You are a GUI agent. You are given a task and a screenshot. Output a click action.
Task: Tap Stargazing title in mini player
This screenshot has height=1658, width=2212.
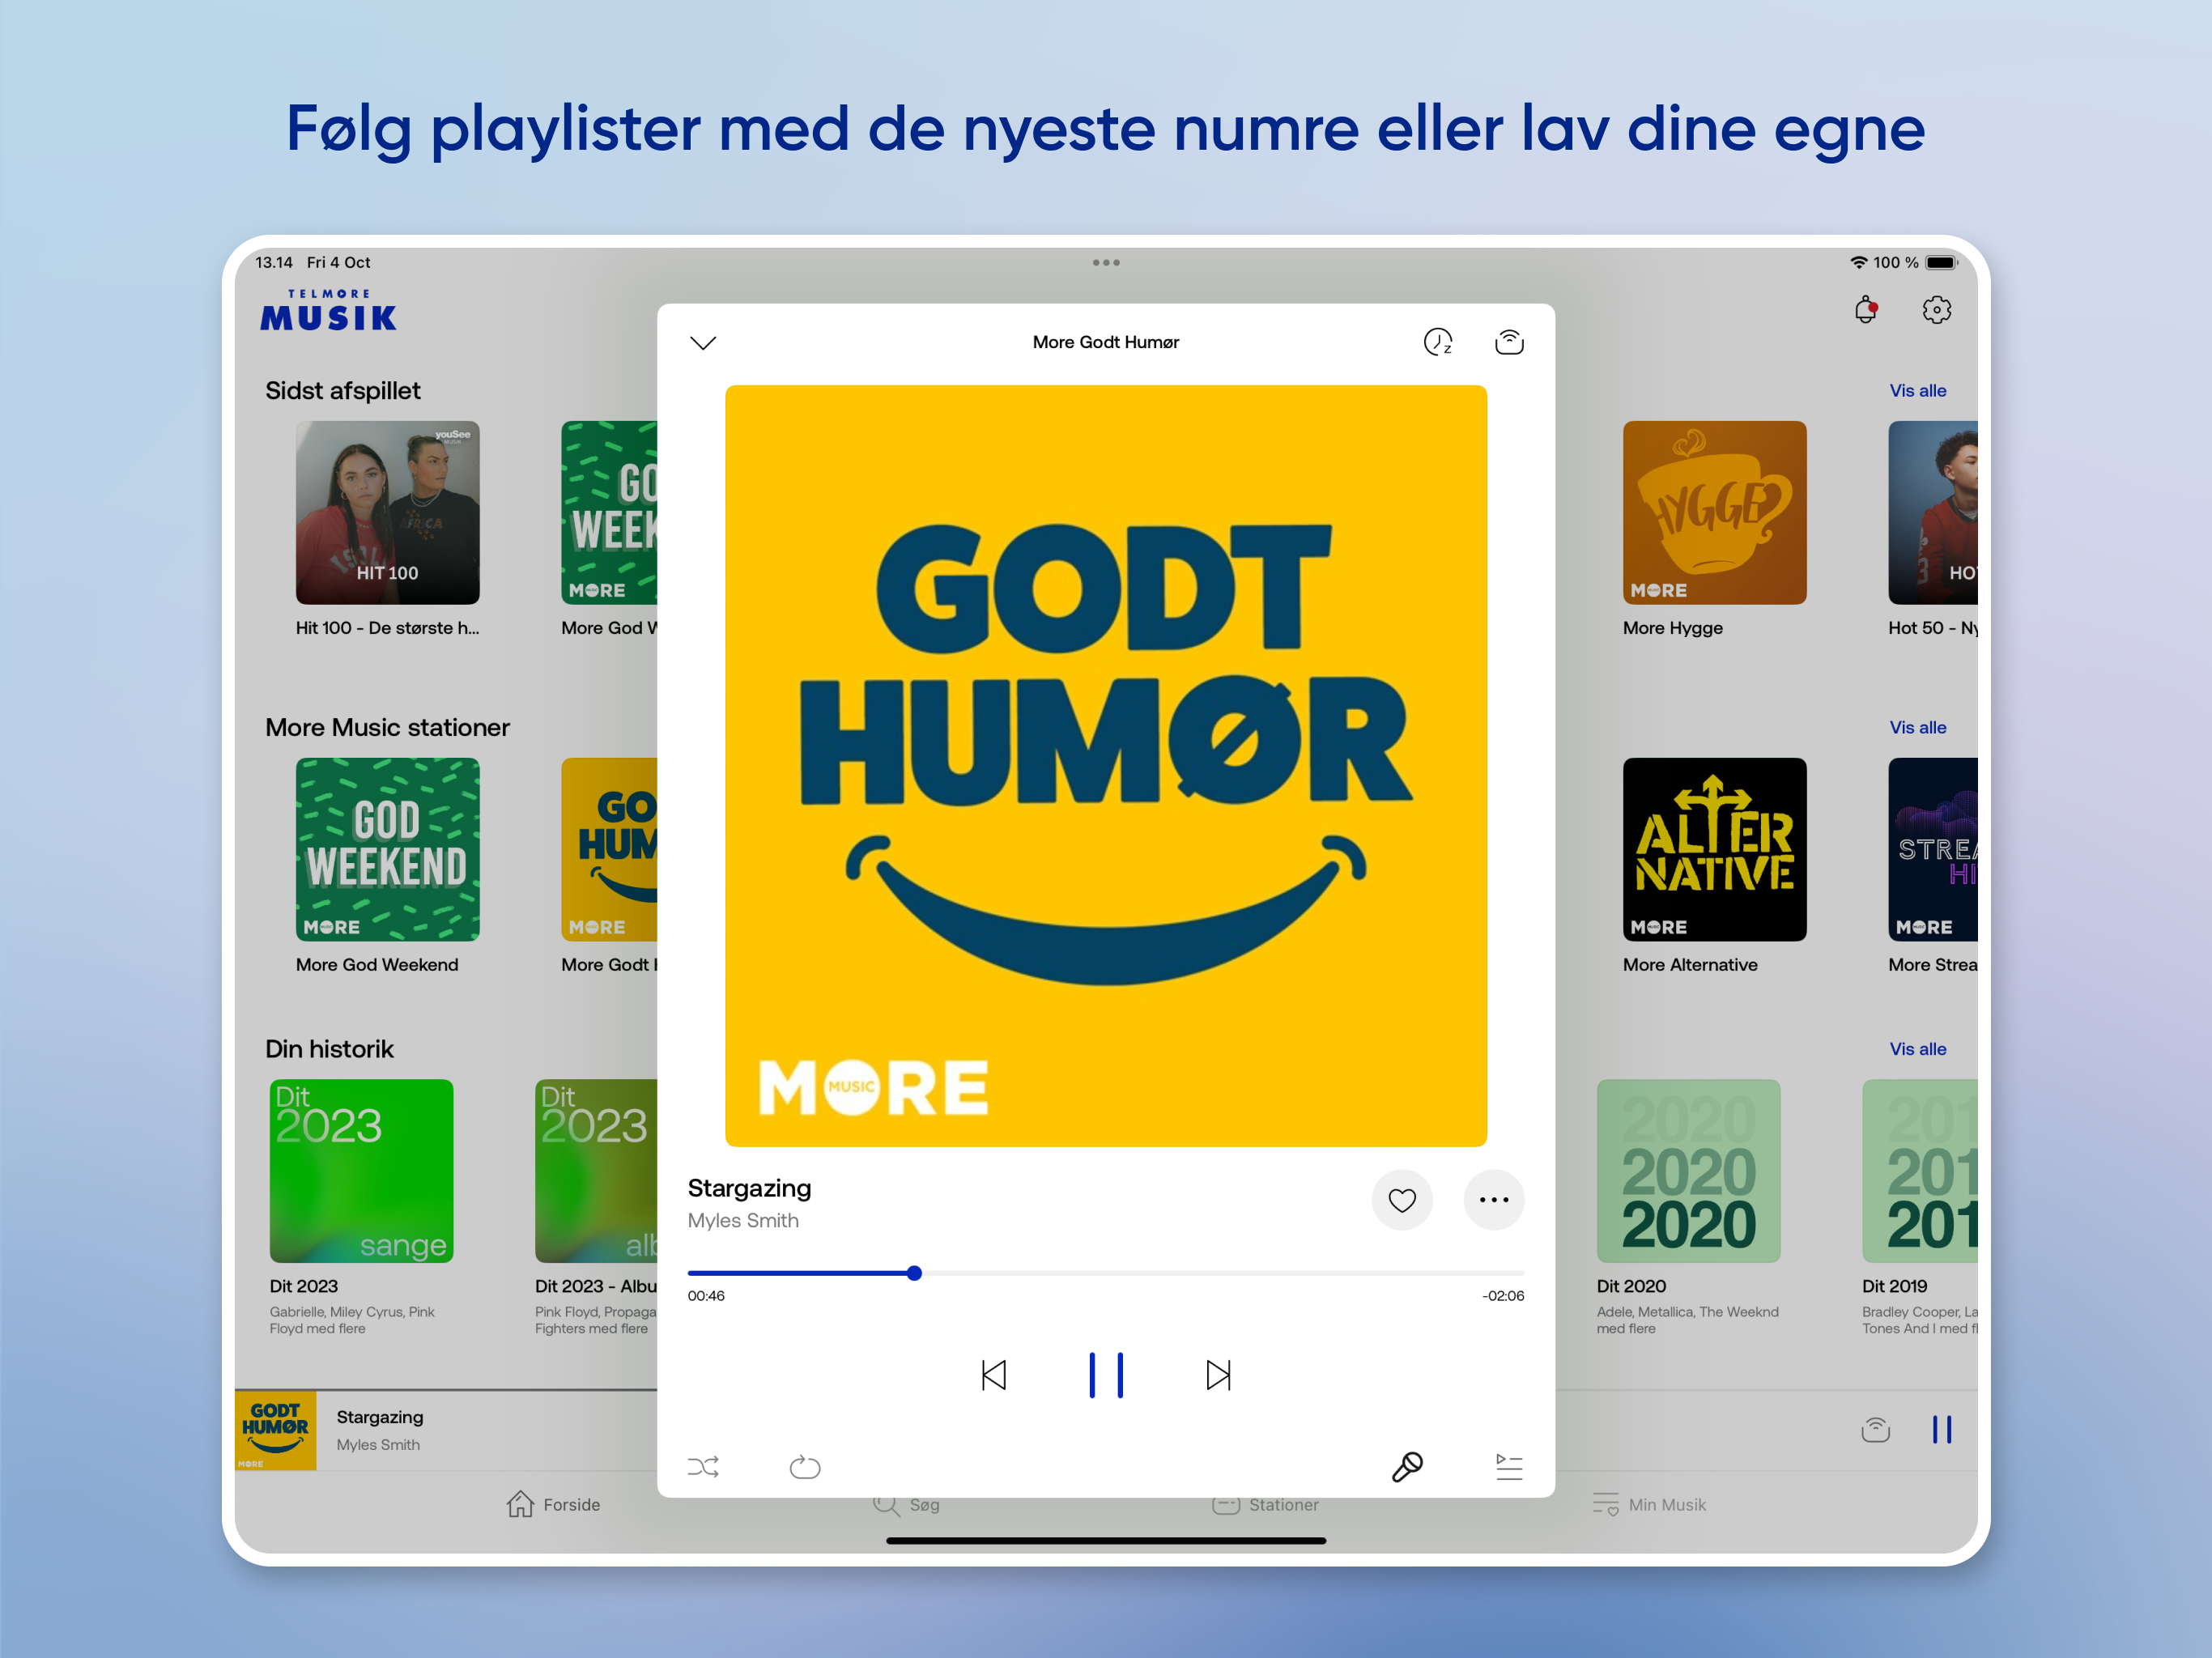(x=380, y=1417)
